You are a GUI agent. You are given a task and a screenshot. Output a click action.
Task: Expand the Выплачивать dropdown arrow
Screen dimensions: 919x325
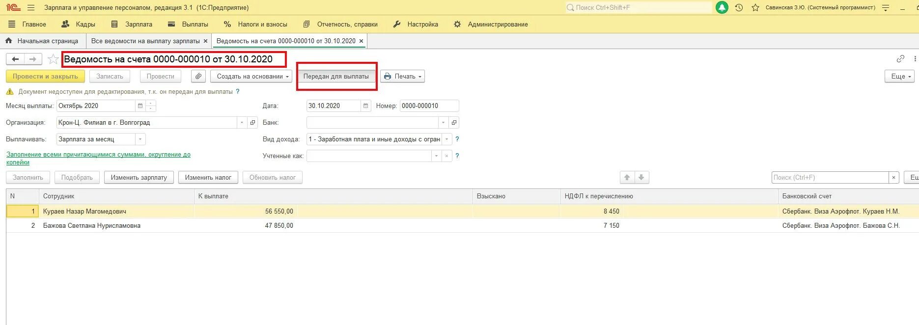coord(140,139)
